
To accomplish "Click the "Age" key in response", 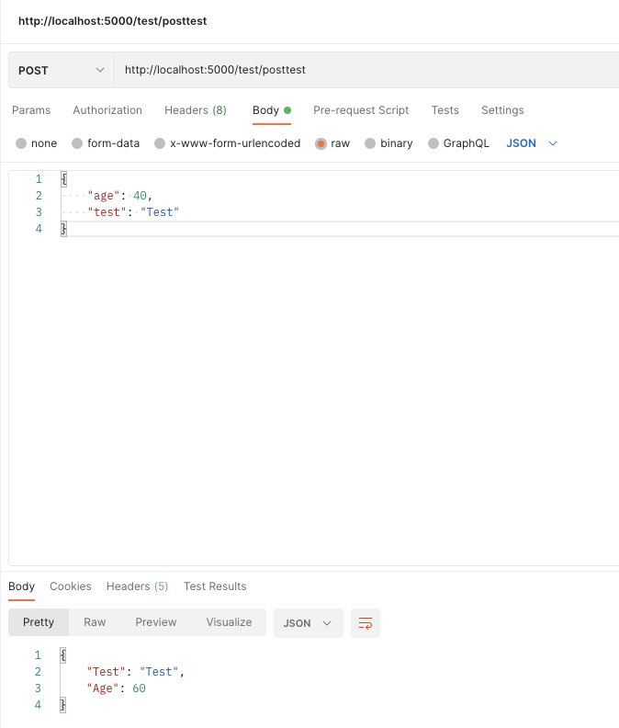I will click(x=103, y=688).
